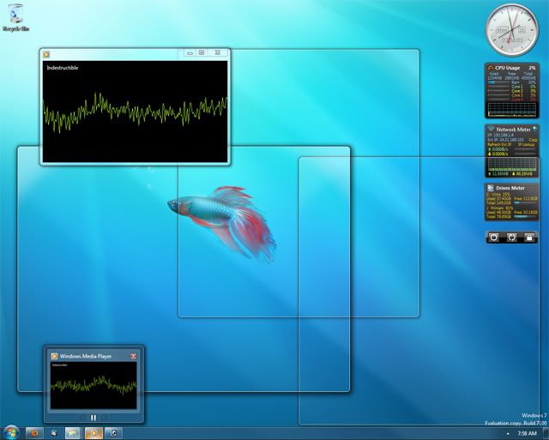Click the lock icon in the control gadget
This screenshot has height=440, width=549.
530,237
